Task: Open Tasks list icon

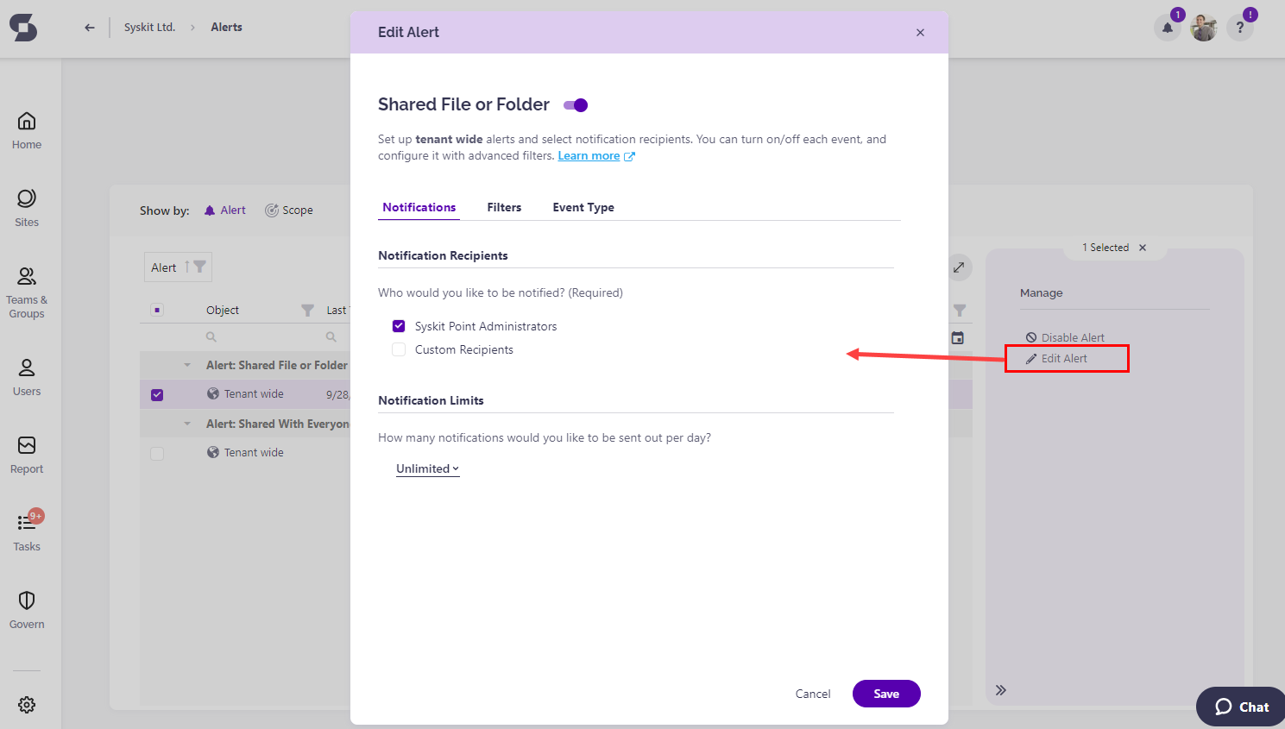Action: (27, 524)
